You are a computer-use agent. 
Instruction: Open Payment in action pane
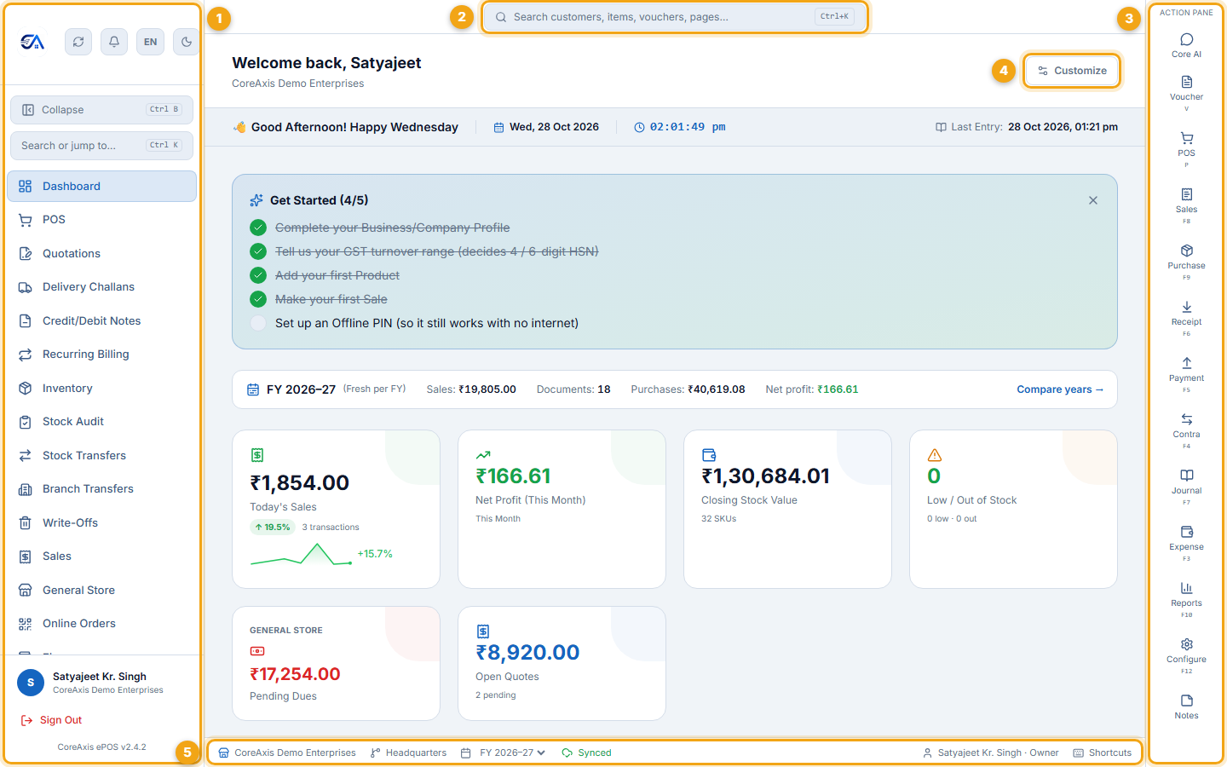(1186, 374)
